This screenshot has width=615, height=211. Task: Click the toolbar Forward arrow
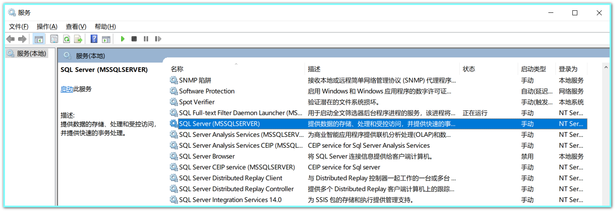click(x=22, y=39)
